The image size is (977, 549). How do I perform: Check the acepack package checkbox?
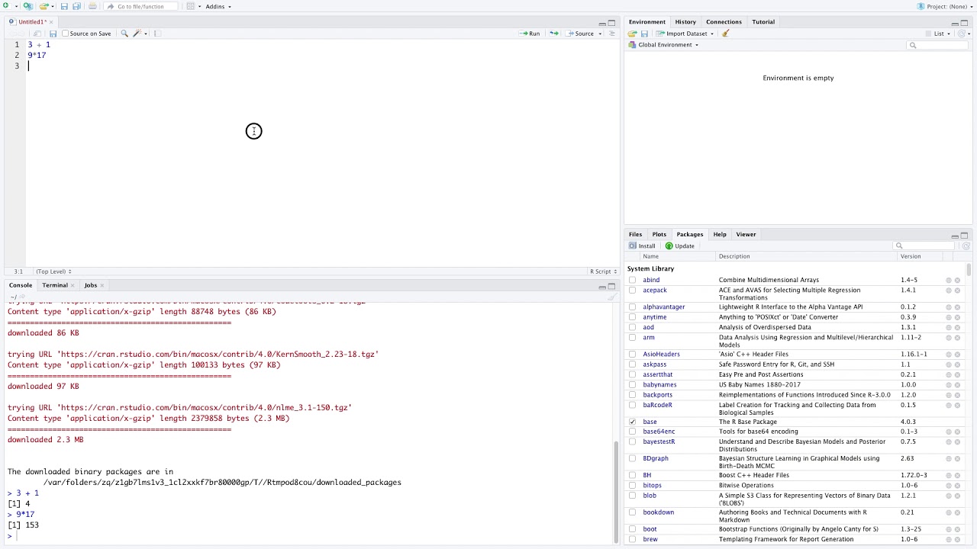(x=632, y=291)
